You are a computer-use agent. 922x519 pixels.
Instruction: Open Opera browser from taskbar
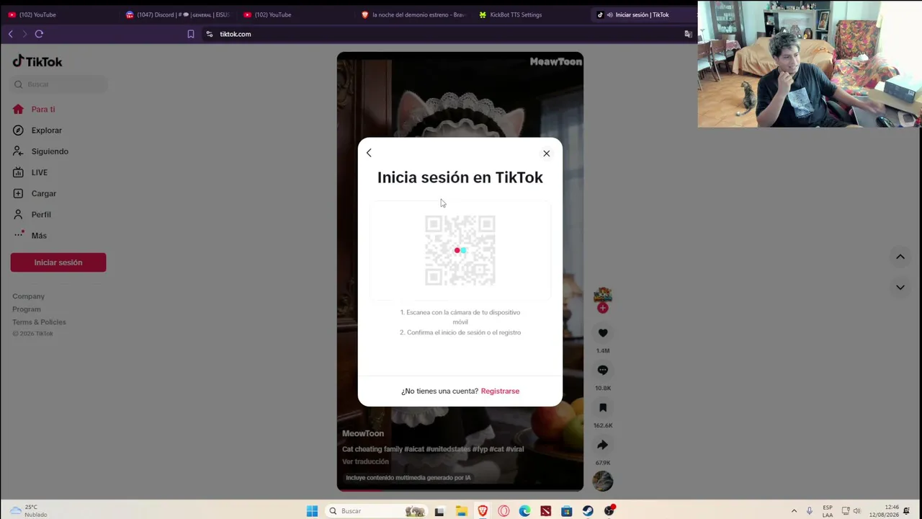[503, 511]
